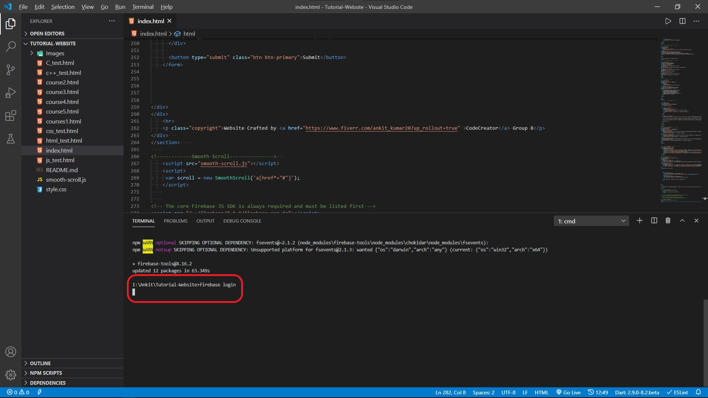
Task: Open editor More Actions ellipsis
Action: click(697, 21)
